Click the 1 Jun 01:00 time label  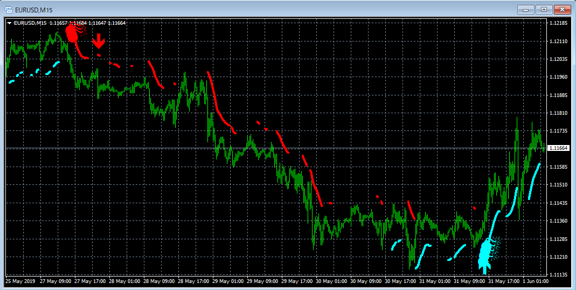coord(536,281)
